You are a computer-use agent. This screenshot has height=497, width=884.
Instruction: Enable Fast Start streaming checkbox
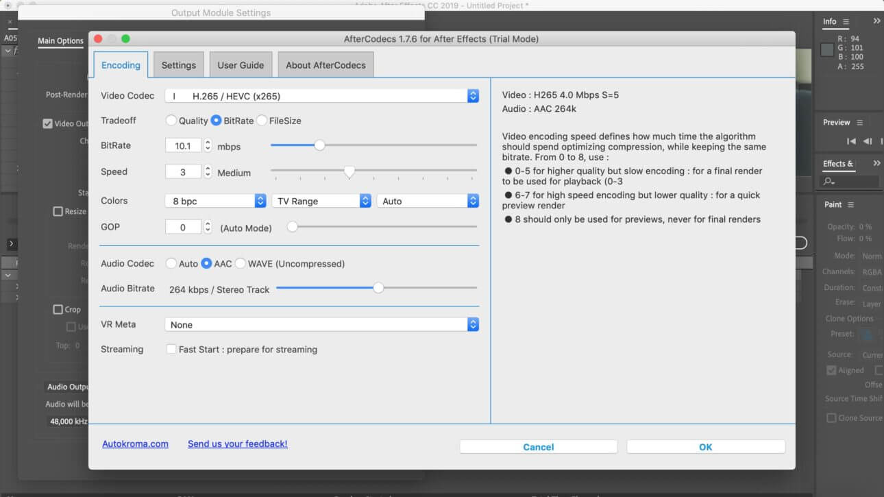171,350
